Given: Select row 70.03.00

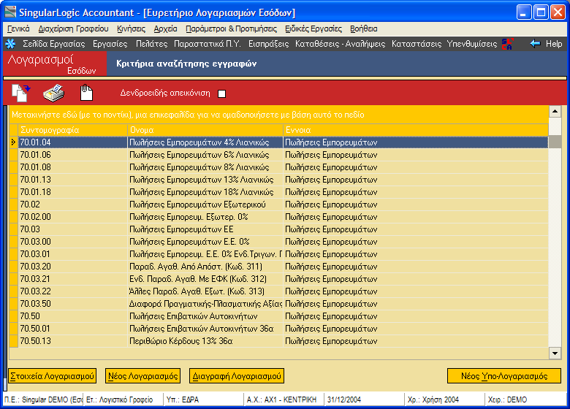Looking at the screenshot, I should click(279, 242).
